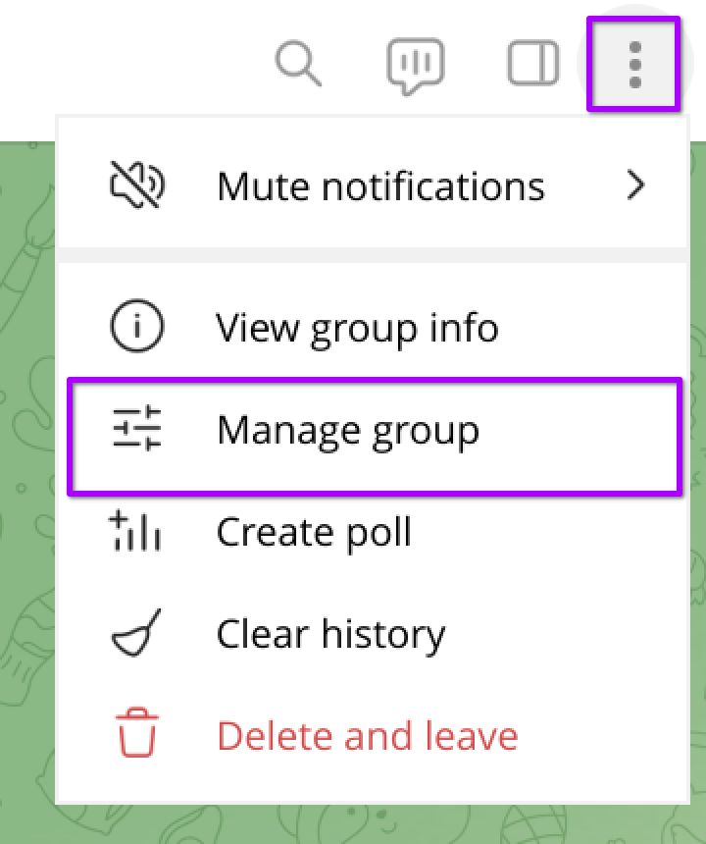
Task: Click the circled info icon
Action: point(137,328)
